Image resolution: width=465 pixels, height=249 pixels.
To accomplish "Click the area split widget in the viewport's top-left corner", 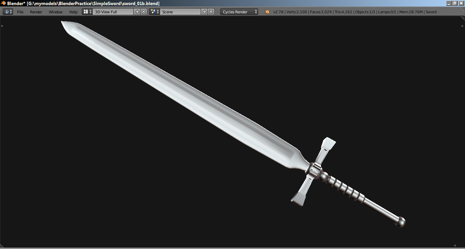I will [2, 25].
